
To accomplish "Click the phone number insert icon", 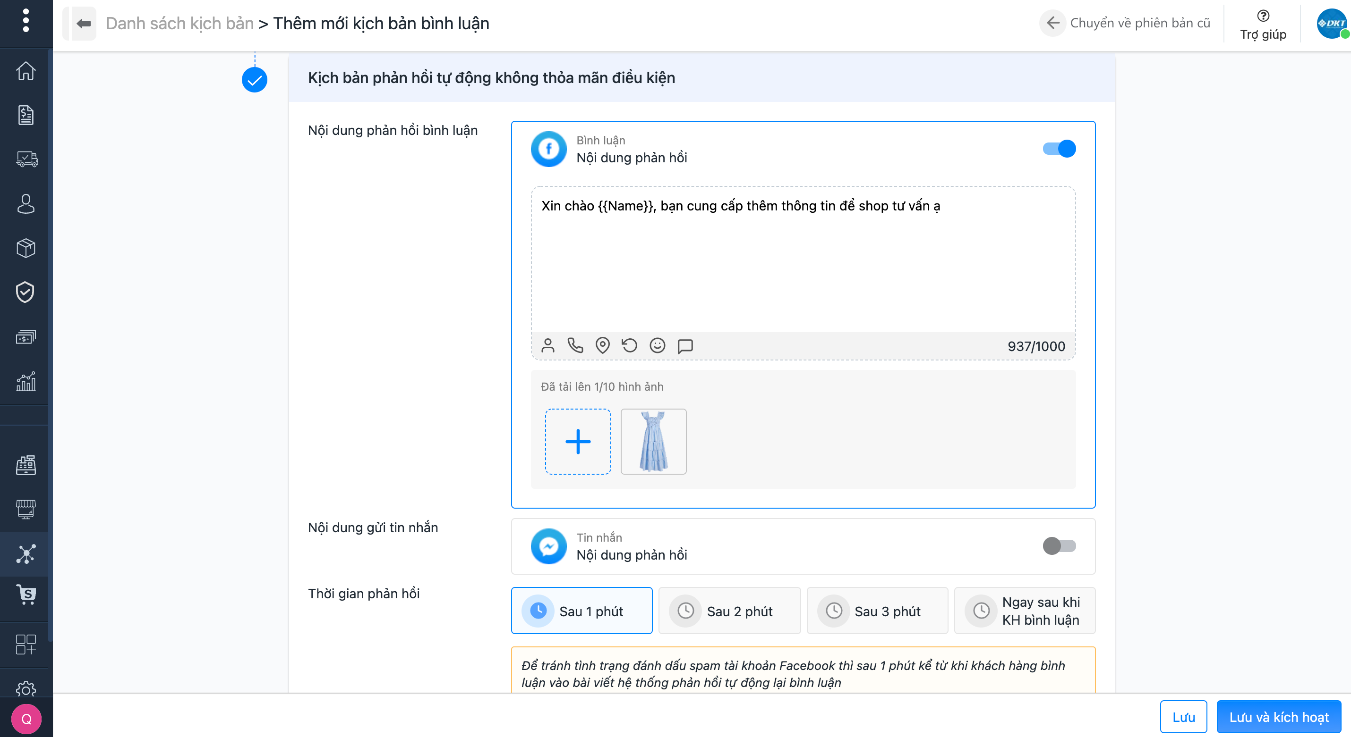I will point(575,346).
